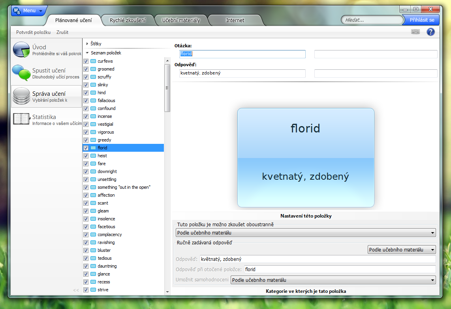The width and height of the screenshot is (451, 309).
Task: Click the double arrow collapse sidebar icon
Action: [76, 290]
